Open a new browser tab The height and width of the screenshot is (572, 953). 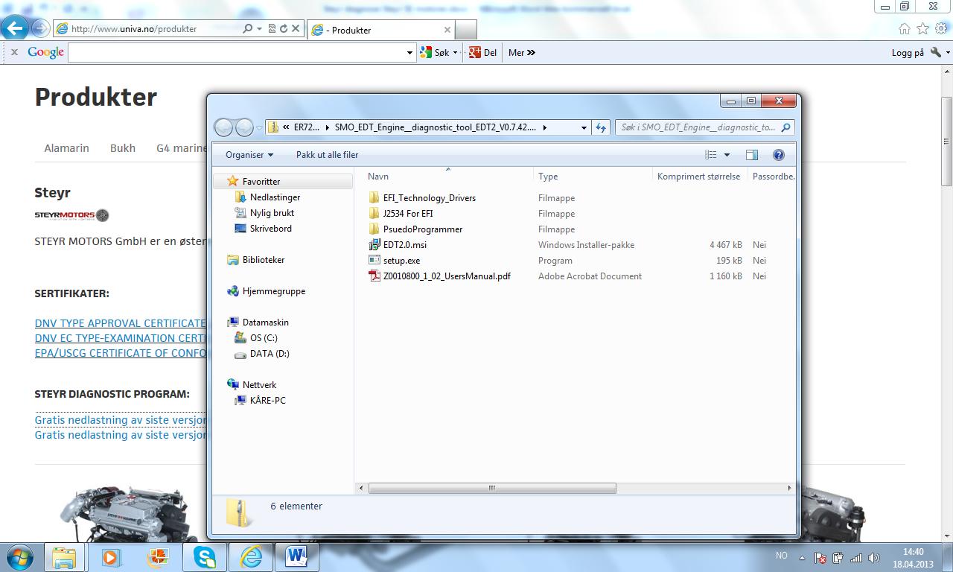tap(465, 30)
